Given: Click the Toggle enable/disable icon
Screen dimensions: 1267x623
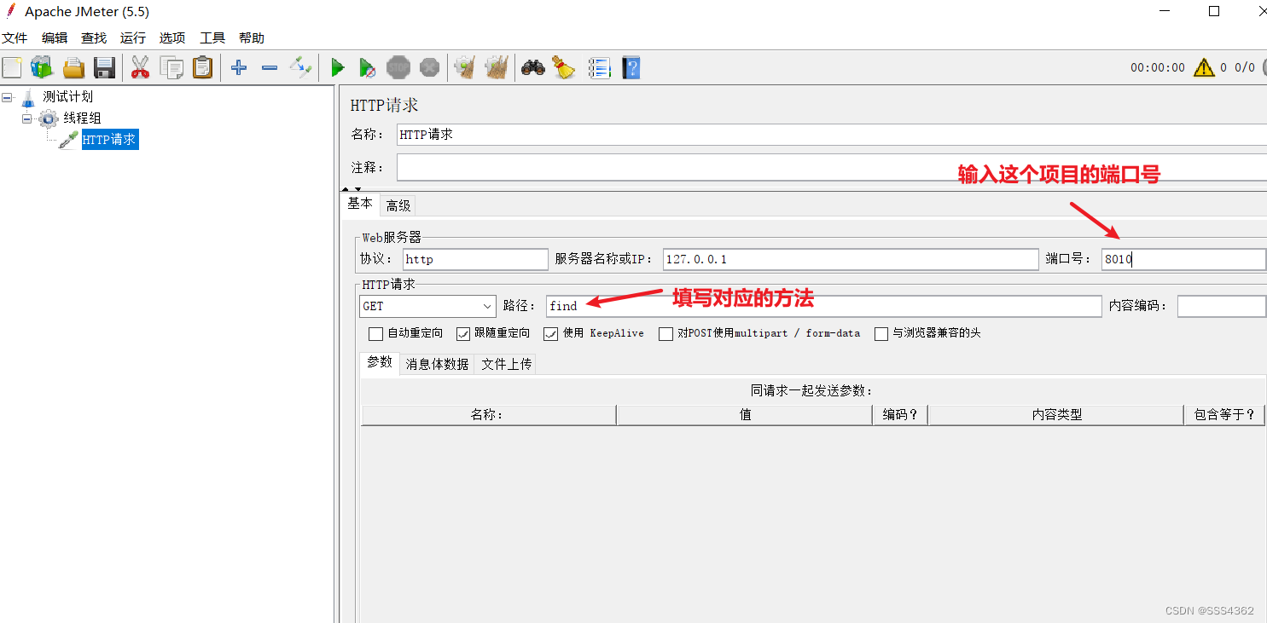Looking at the screenshot, I should 300,67.
